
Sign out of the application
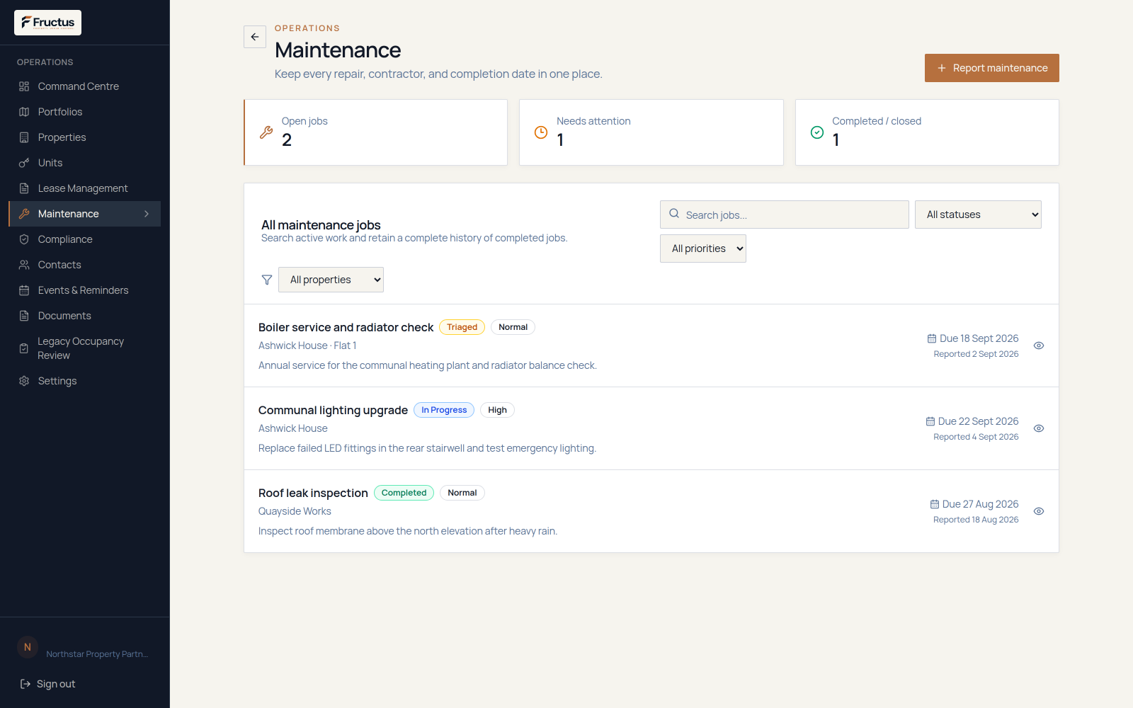(47, 684)
